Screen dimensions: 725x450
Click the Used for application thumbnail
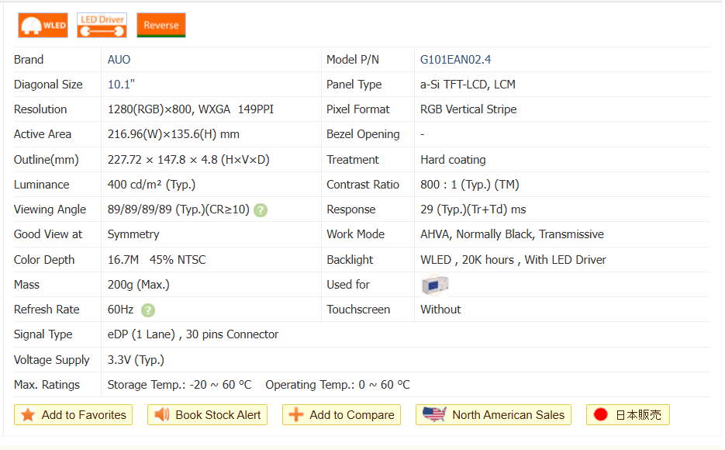[x=434, y=285]
